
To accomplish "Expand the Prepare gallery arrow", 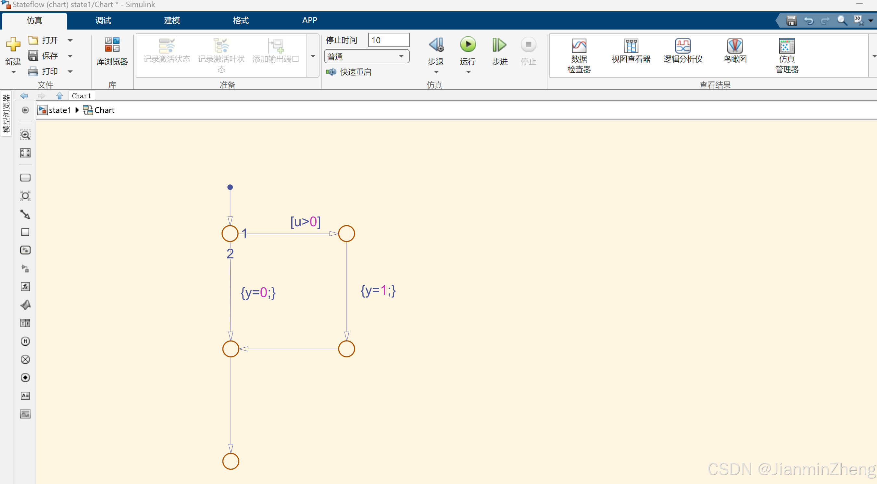I will 313,56.
